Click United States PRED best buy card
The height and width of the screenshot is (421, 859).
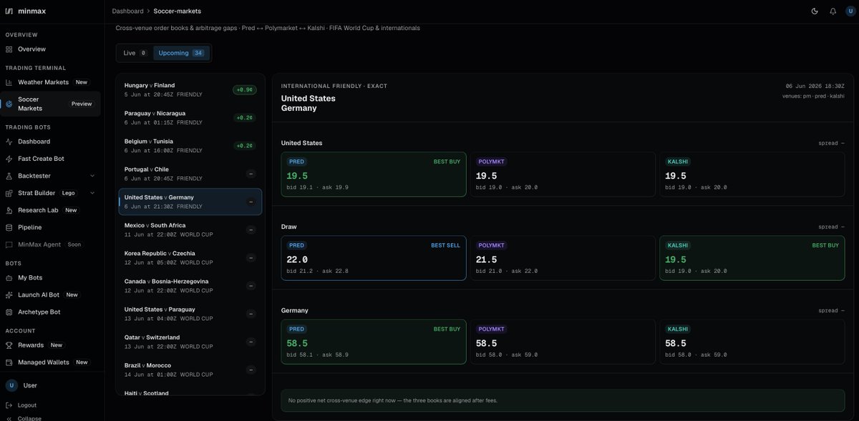[x=374, y=174]
